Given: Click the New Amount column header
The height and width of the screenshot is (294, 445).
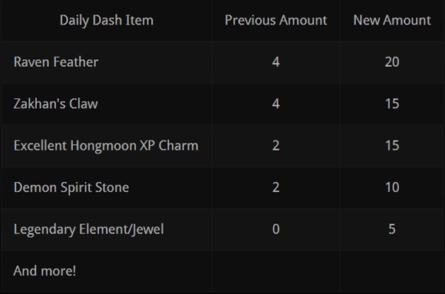Looking at the screenshot, I should coord(392,21).
